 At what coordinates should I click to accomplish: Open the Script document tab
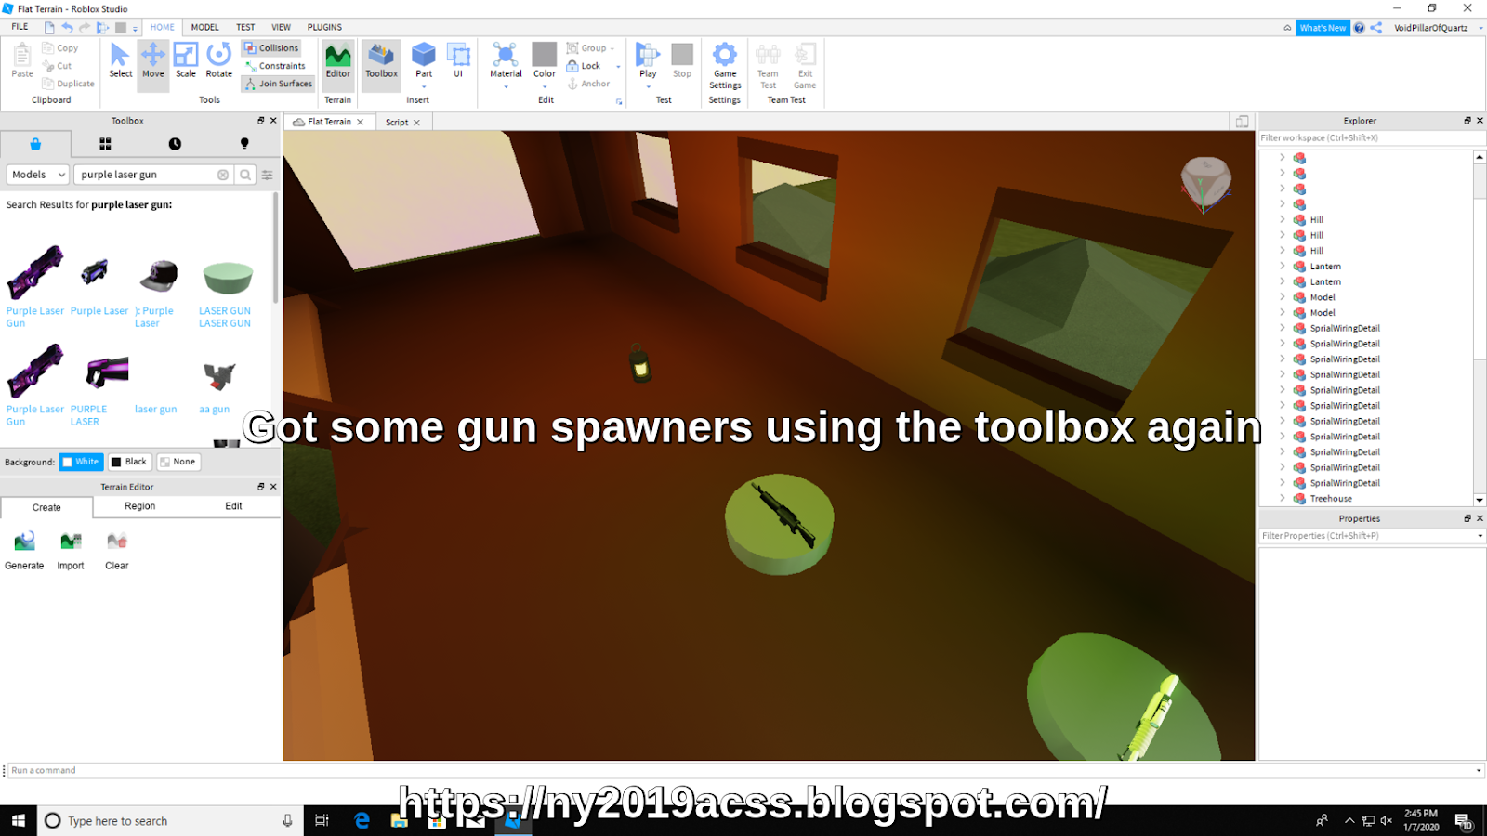pyautogui.click(x=397, y=123)
